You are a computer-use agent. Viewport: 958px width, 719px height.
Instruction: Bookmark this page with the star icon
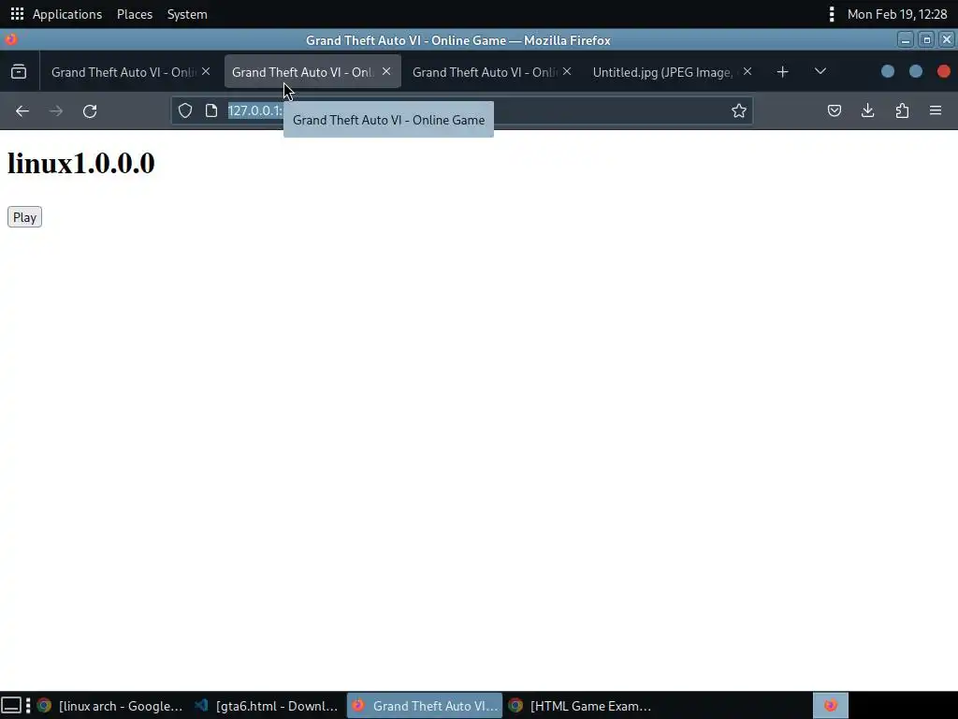[x=739, y=110]
